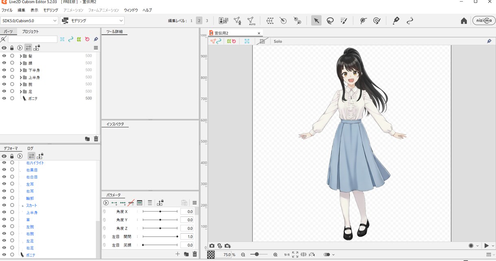Open the モデリング workspace dropdown
This screenshot has width=496, height=261.
tap(92, 21)
